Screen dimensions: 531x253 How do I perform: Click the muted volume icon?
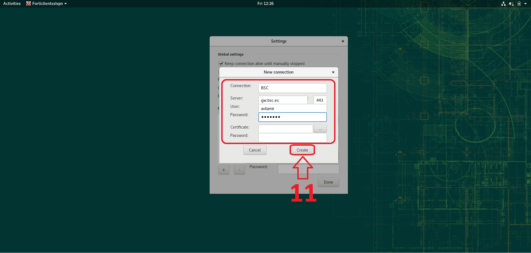coord(511,4)
